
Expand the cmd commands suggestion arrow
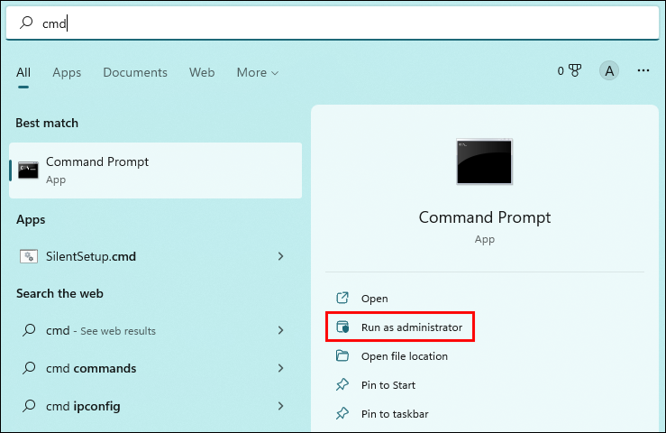pos(281,368)
